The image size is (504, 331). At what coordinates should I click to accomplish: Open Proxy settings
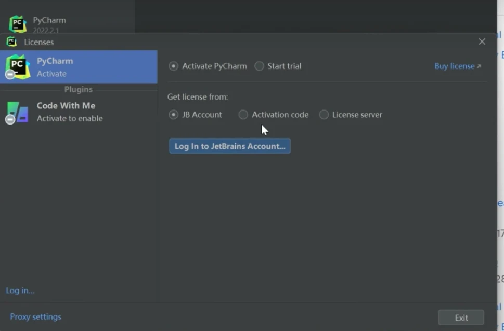tap(35, 316)
